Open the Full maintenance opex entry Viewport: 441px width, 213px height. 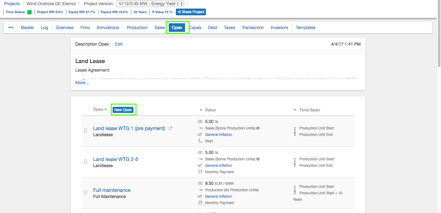pyautogui.click(x=112, y=190)
